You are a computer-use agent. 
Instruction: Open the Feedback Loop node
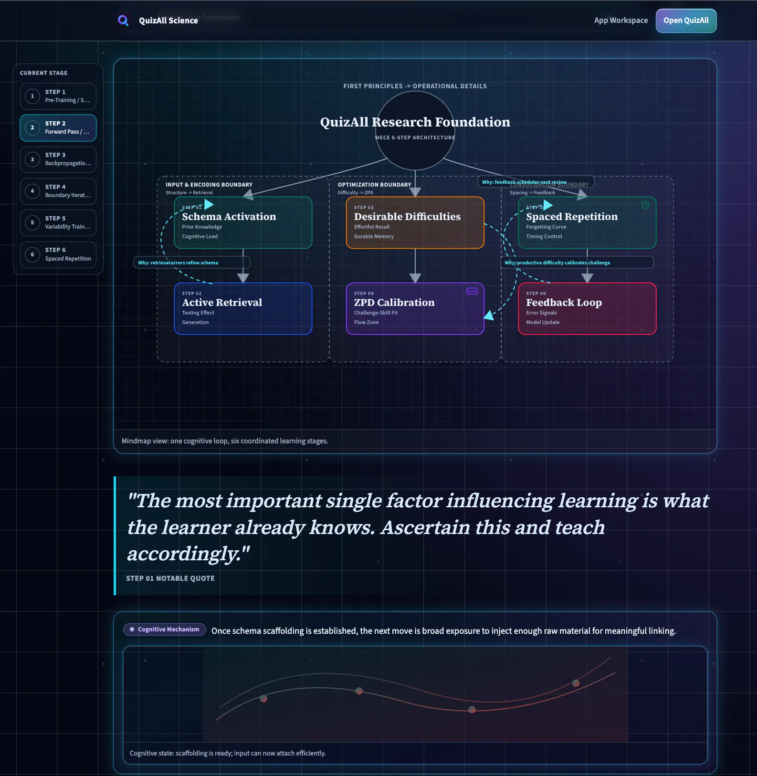(587, 309)
